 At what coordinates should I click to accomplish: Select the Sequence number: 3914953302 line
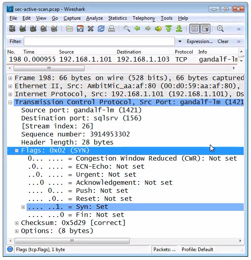tap(75, 134)
